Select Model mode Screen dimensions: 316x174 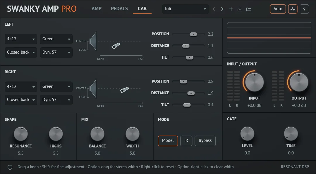pos(168,141)
